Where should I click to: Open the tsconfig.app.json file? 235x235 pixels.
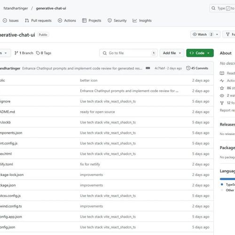[x=11, y=217]
